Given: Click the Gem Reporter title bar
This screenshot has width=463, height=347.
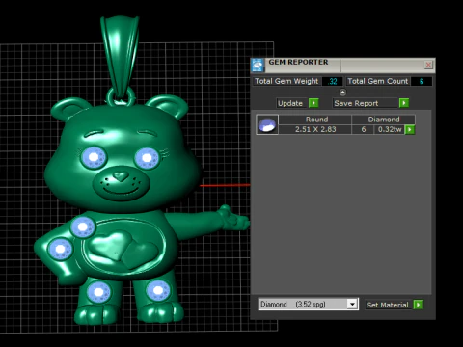Looking at the screenshot, I should pos(344,65).
